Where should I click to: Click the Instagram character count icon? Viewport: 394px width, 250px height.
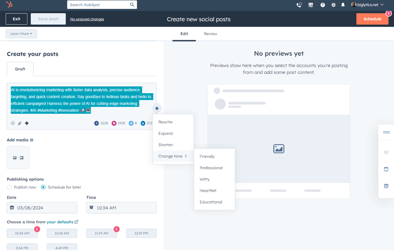click(114, 123)
